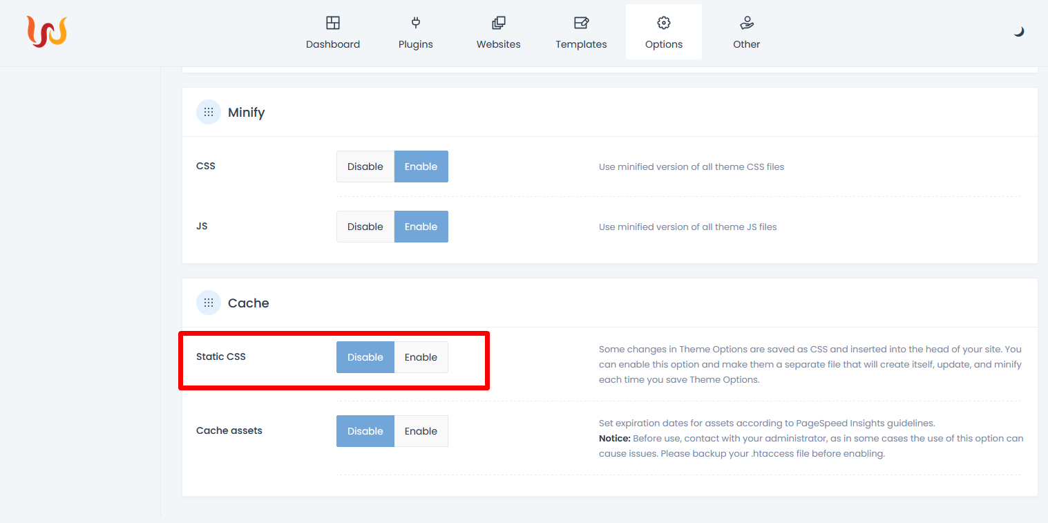Click the Websites stacked pages icon
The width and height of the screenshot is (1048, 523).
click(x=498, y=23)
